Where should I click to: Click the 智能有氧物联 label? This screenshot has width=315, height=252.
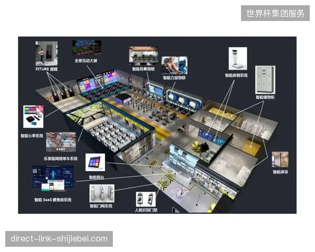pos(143,69)
